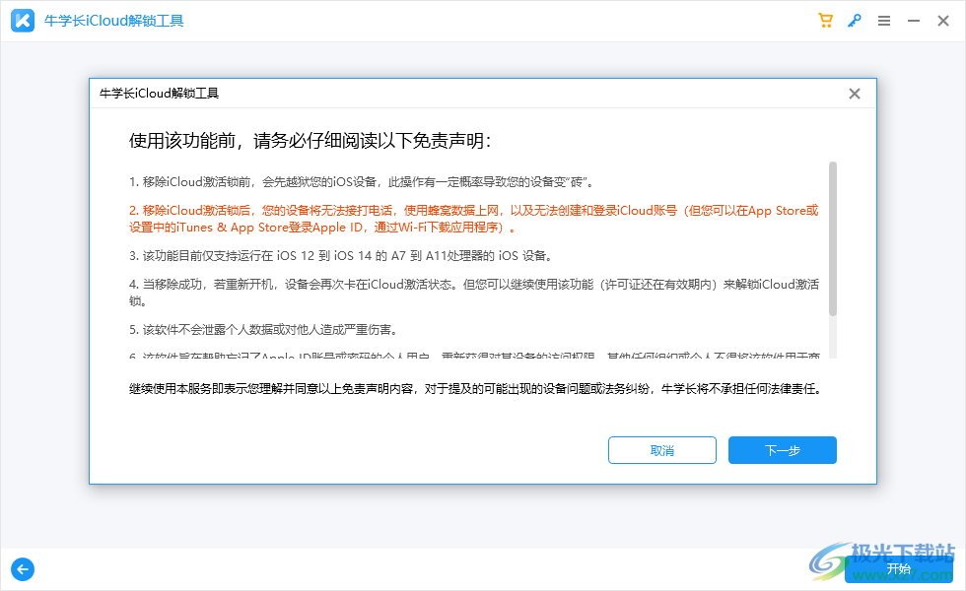Dismiss the disclaimer dialog via its X
This screenshot has width=966, height=591.
coord(854,94)
